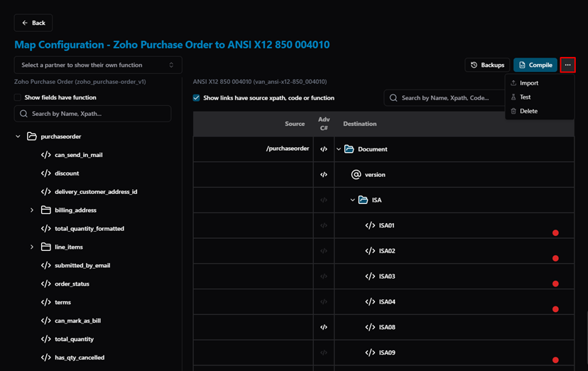Collapse the ISA destination folder

352,200
